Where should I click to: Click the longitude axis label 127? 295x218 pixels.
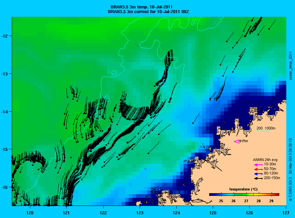(x=286, y=213)
